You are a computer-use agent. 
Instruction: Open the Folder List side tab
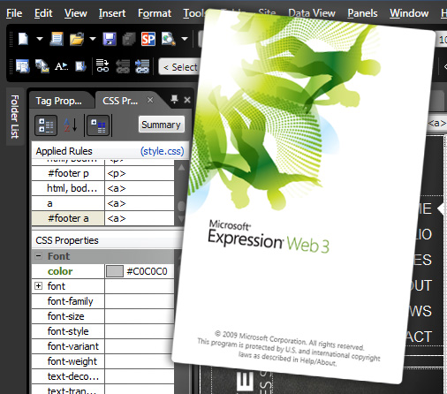pyautogui.click(x=15, y=117)
